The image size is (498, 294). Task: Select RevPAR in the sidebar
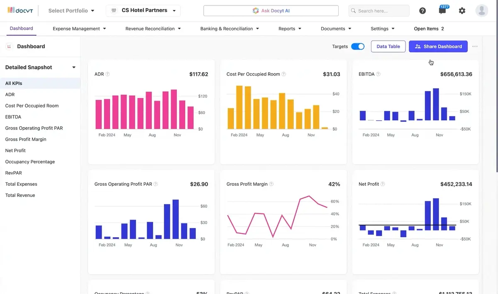point(40,173)
